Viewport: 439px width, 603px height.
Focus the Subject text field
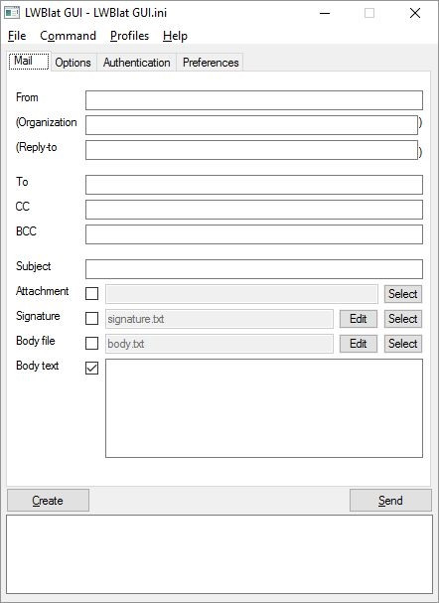click(x=254, y=269)
